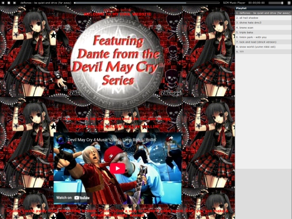
Task: Play the embedded YouTube video
Action: pyautogui.click(x=117, y=168)
